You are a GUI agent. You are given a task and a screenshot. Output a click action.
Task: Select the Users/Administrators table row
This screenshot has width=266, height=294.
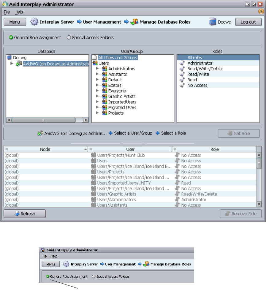130,199
